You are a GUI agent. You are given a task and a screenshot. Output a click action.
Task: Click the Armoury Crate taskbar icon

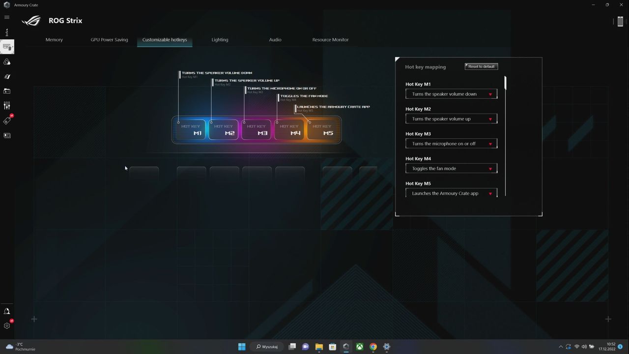tap(346, 347)
